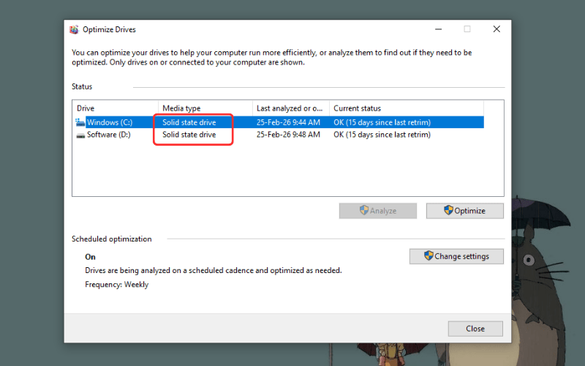585x366 pixels.
Task: Click the Software (D:) Solid state drive cell
Action: click(189, 135)
